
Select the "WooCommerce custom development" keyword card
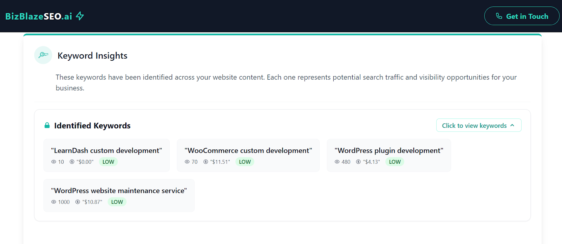click(x=248, y=155)
